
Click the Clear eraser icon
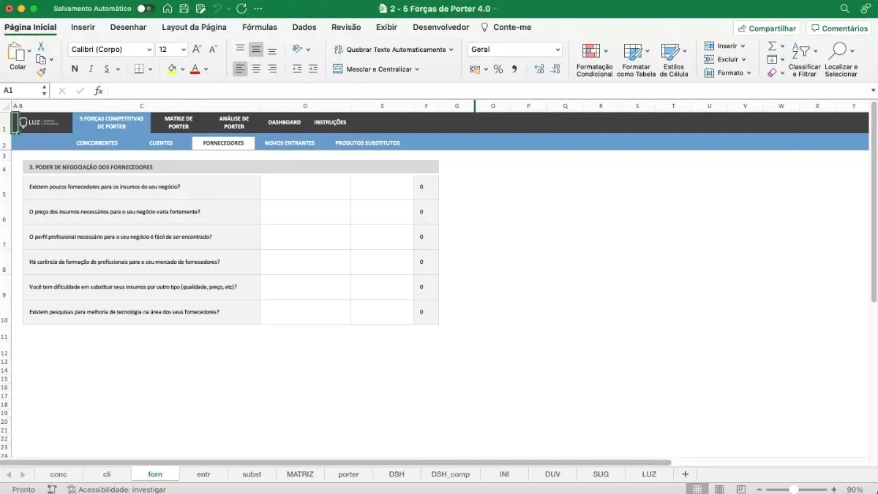772,72
